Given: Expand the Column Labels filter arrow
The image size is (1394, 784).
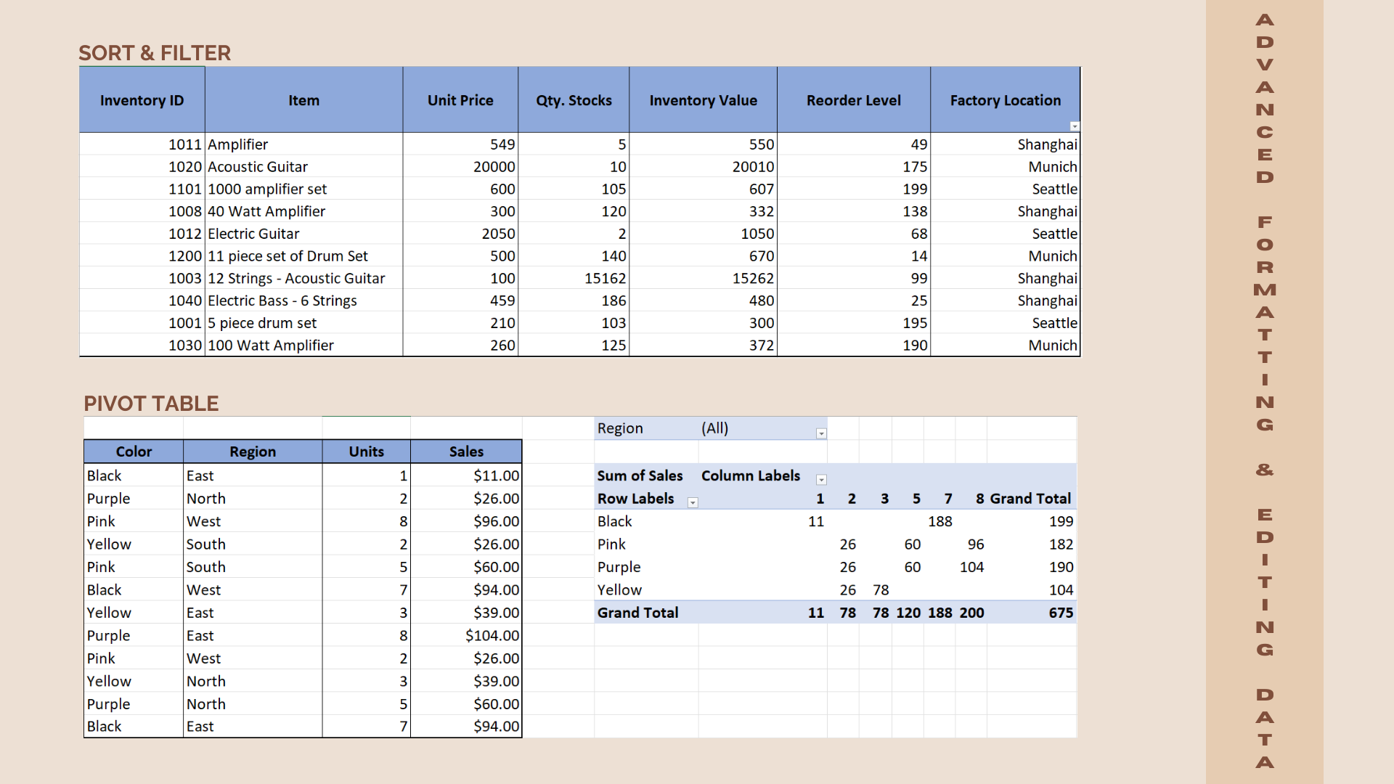Looking at the screenshot, I should [821, 480].
